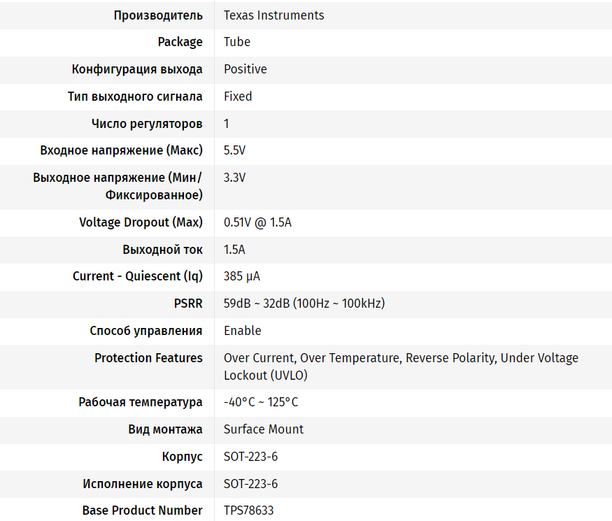Click the Enable control method value
Viewport: 612px width, 521px height.
pos(242,331)
